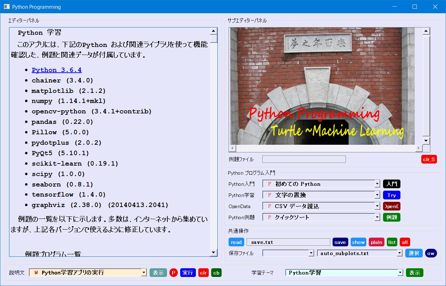Open the empty 保存ファイル dropdown
The width and height of the screenshot is (446, 286).
coord(311,253)
